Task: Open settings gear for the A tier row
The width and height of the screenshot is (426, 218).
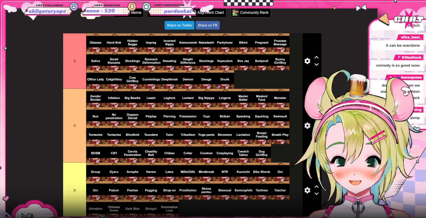Action: click(307, 126)
